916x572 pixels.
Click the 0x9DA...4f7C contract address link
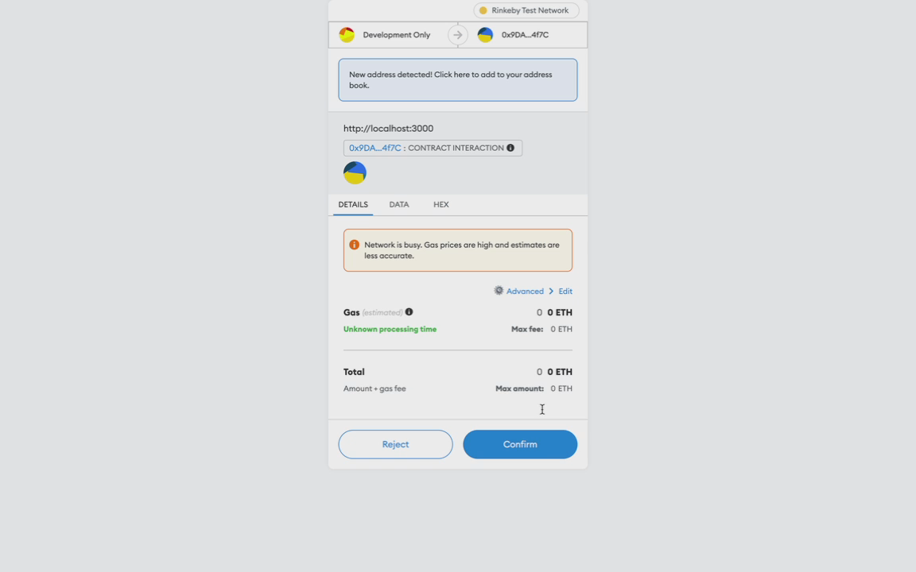pyautogui.click(x=375, y=149)
